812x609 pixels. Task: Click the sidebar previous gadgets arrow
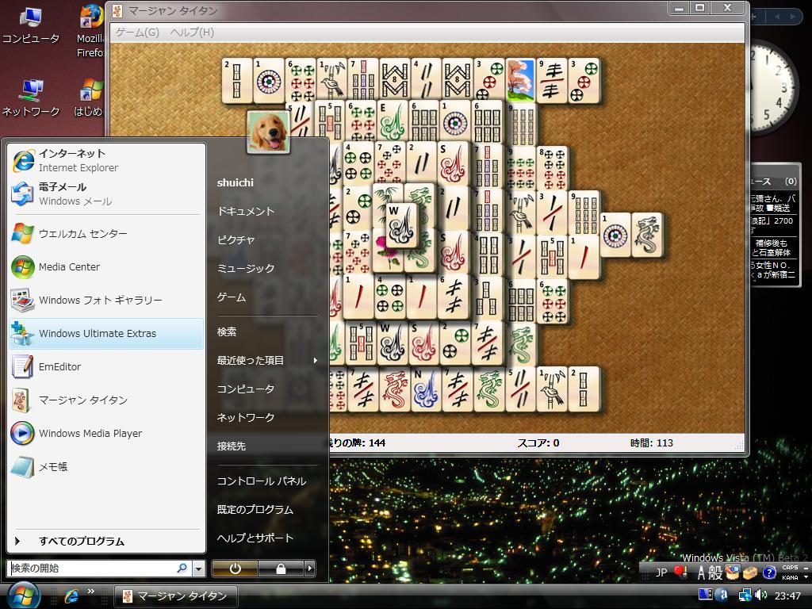(777, 17)
